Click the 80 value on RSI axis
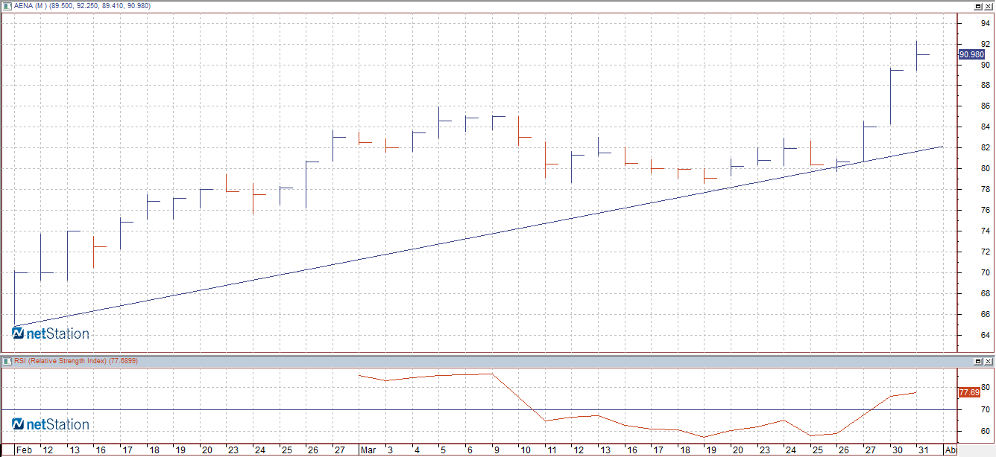 [985, 388]
